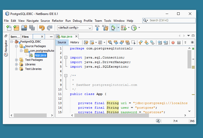The height and width of the screenshot is (138, 203).
Task: Toggle the Source view button
Action: 62,43
